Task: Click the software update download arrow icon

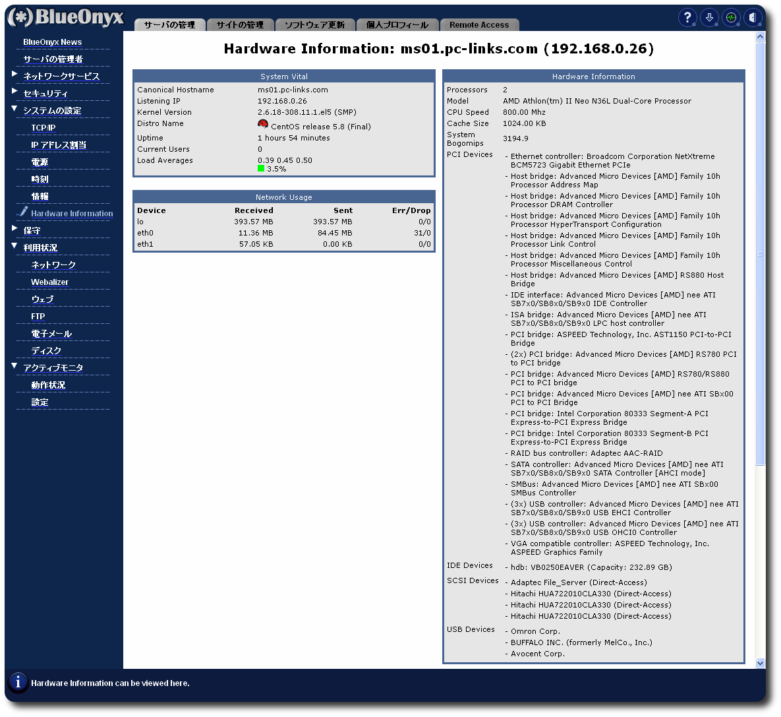Action: (x=709, y=18)
